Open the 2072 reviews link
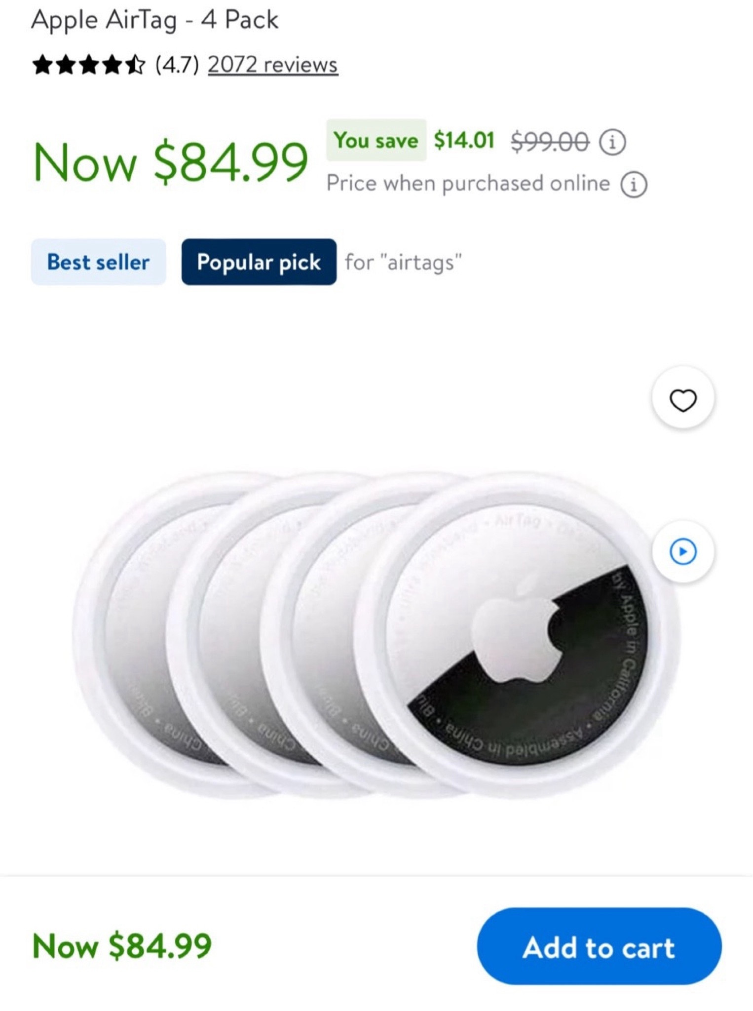This screenshot has height=1011, width=753. (x=273, y=65)
